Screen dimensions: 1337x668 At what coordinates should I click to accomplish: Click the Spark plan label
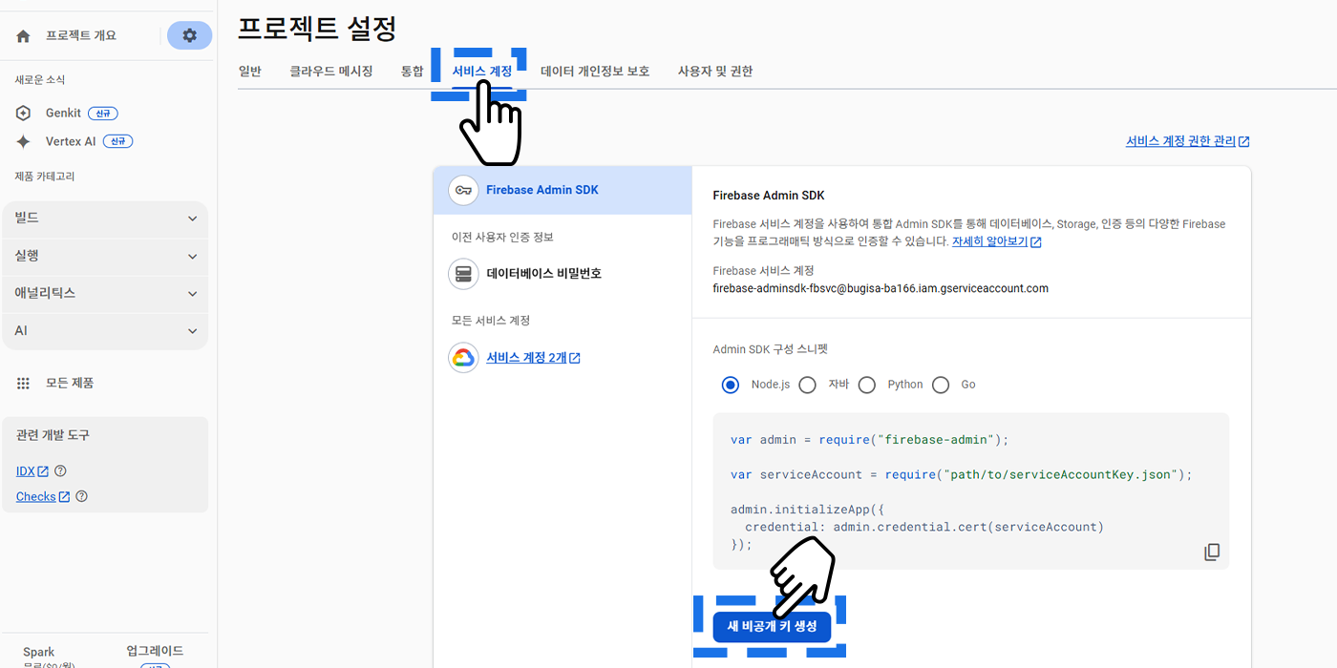click(39, 653)
